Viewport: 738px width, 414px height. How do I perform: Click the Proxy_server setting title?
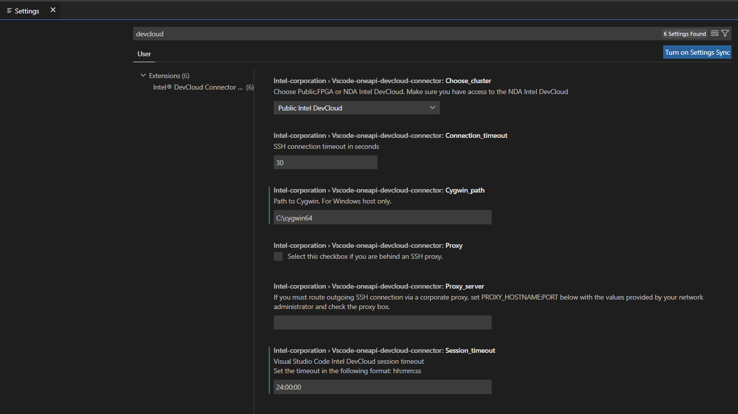379,286
